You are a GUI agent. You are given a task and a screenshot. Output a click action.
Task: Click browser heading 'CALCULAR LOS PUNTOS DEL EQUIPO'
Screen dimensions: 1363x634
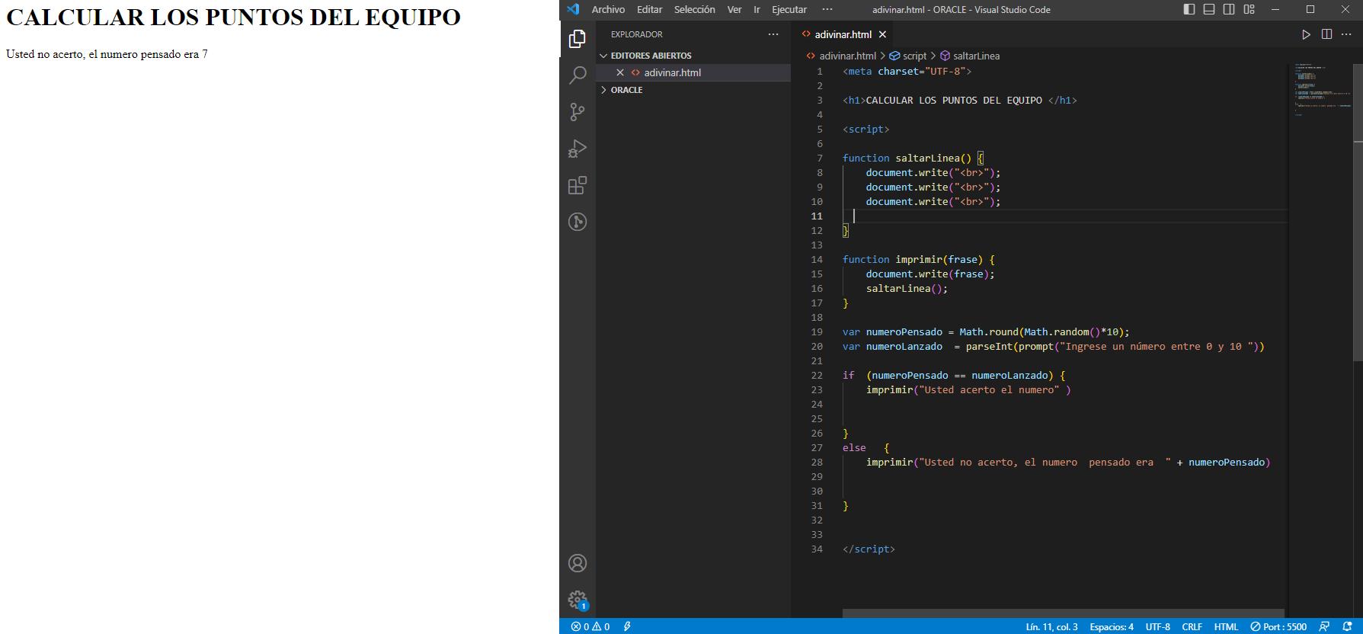pos(233,17)
